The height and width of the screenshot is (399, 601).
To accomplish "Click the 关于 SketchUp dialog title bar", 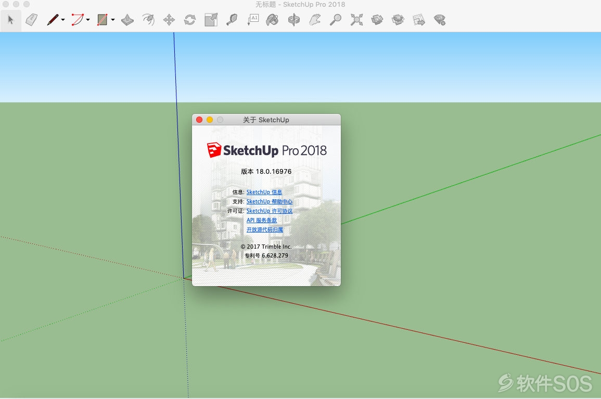I will [266, 120].
